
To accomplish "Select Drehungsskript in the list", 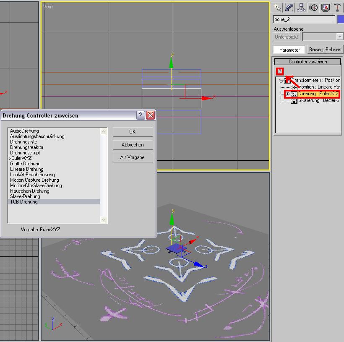I will pyautogui.click(x=25, y=153).
